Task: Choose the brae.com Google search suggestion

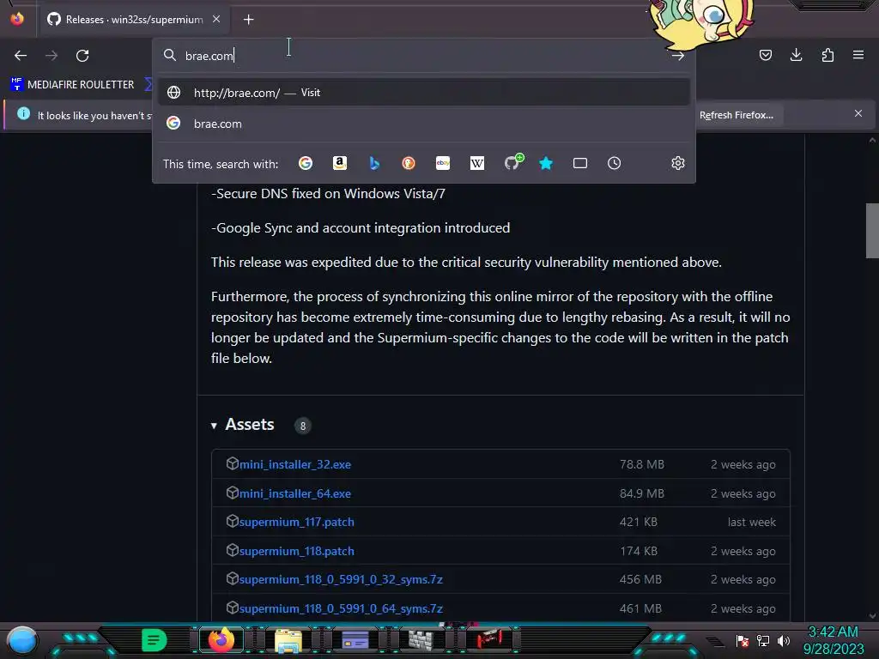Action: coord(423,124)
